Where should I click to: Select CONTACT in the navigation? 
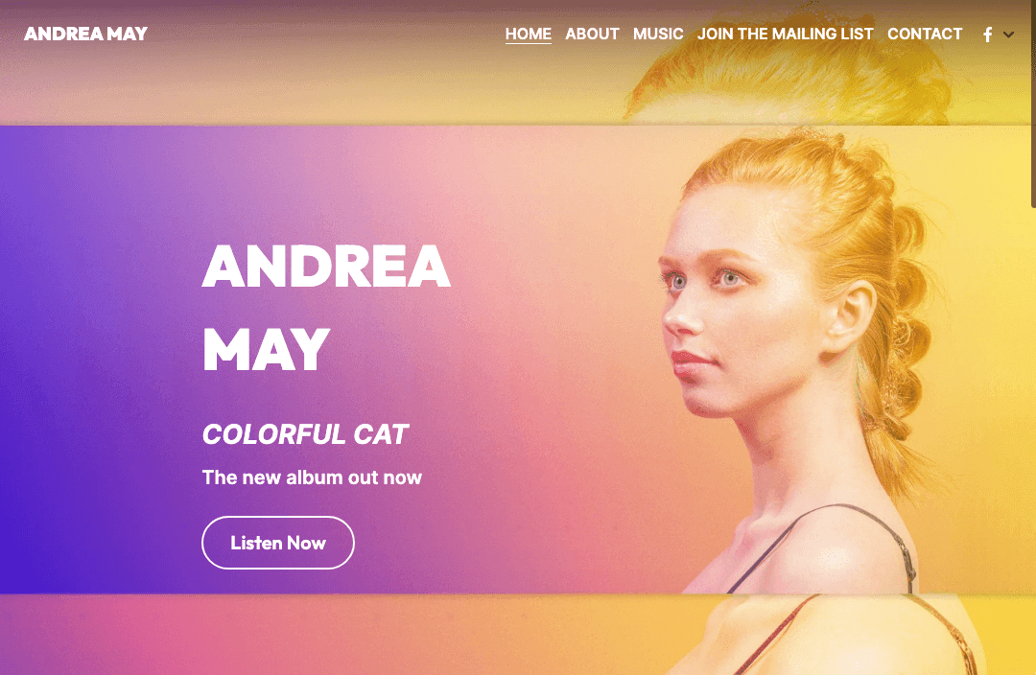(925, 34)
